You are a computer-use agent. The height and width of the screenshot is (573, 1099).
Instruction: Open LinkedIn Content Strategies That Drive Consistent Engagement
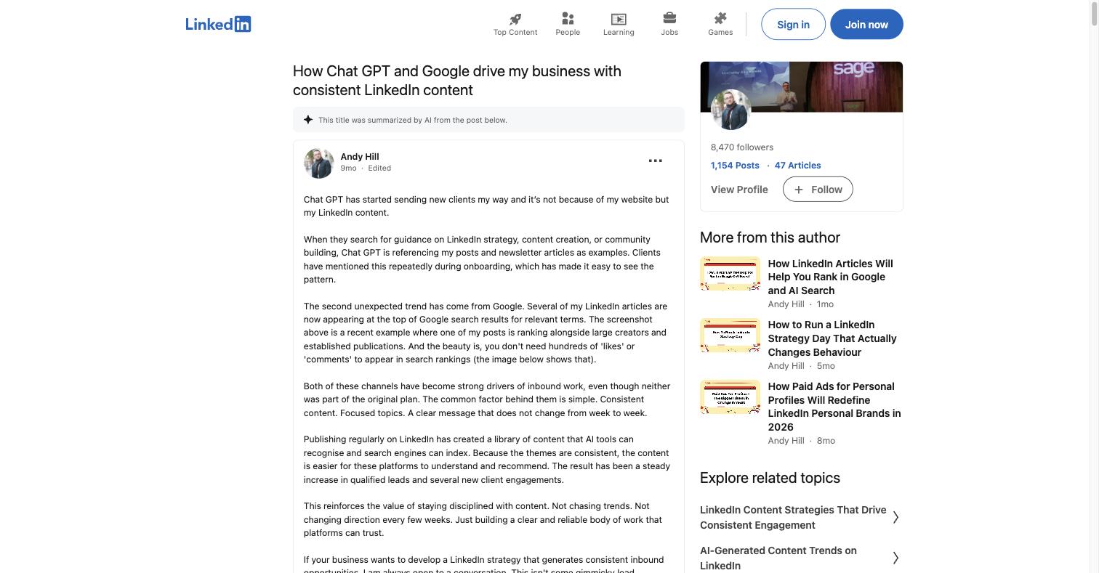[x=793, y=517]
